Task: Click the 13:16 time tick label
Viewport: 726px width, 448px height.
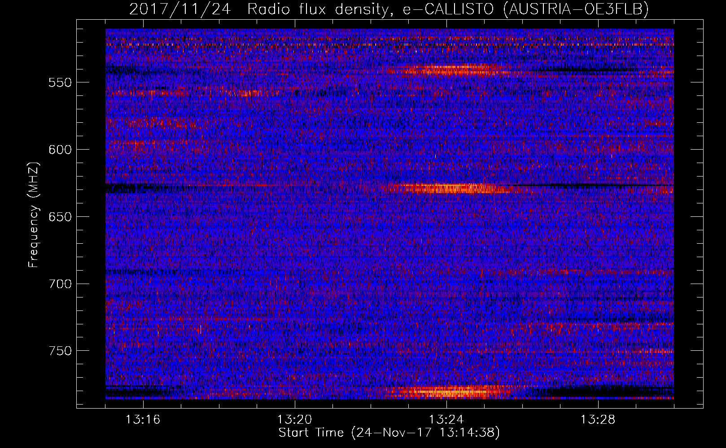Action: [x=143, y=420]
